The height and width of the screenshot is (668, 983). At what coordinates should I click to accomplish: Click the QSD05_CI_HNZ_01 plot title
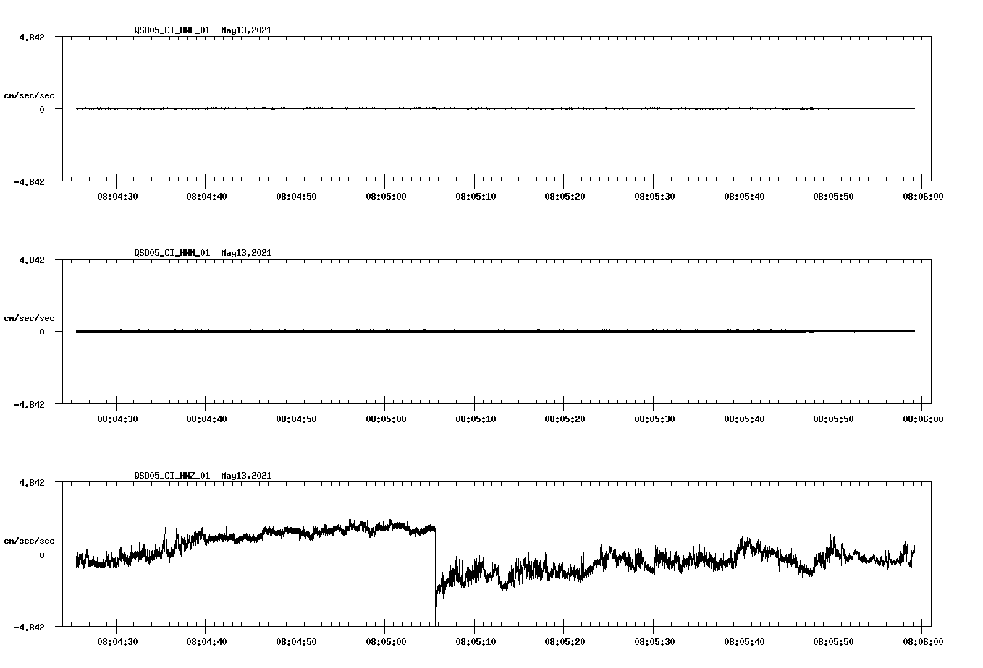[x=203, y=476]
